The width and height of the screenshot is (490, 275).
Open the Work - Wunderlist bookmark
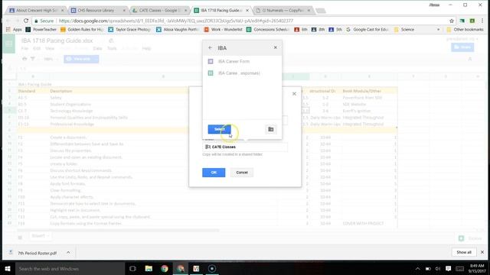[223, 29]
